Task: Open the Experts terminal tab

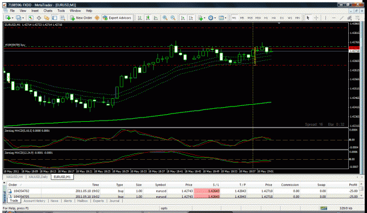Action: click(x=99, y=201)
